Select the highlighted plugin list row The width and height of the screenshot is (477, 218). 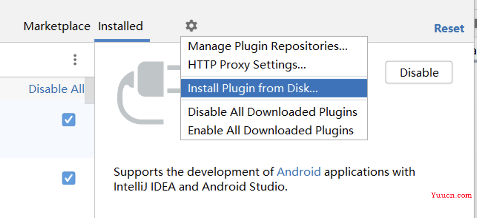(x=47, y=129)
